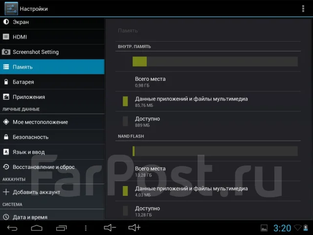Screen dimensions: 313x235
Task: Tap the three-dot menu in navigation bar
Action: [x=86, y=228]
